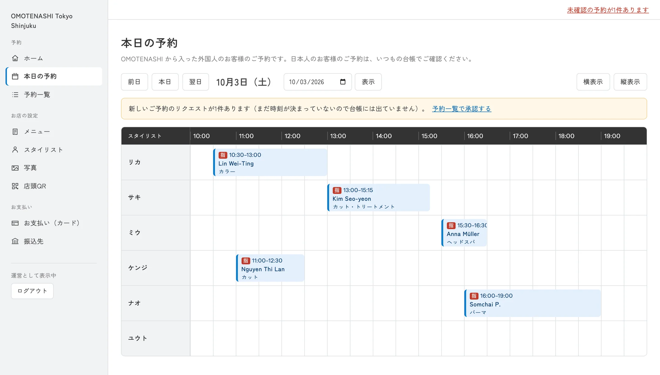Image resolution: width=660 pixels, height=375 pixels.
Task: Click the 指 badge on Lin Wei-Ting's booking
Action: pyautogui.click(x=223, y=155)
